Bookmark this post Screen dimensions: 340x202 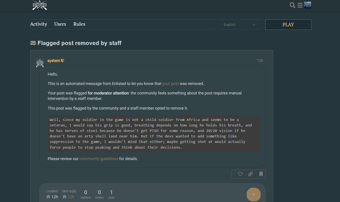point(261,174)
